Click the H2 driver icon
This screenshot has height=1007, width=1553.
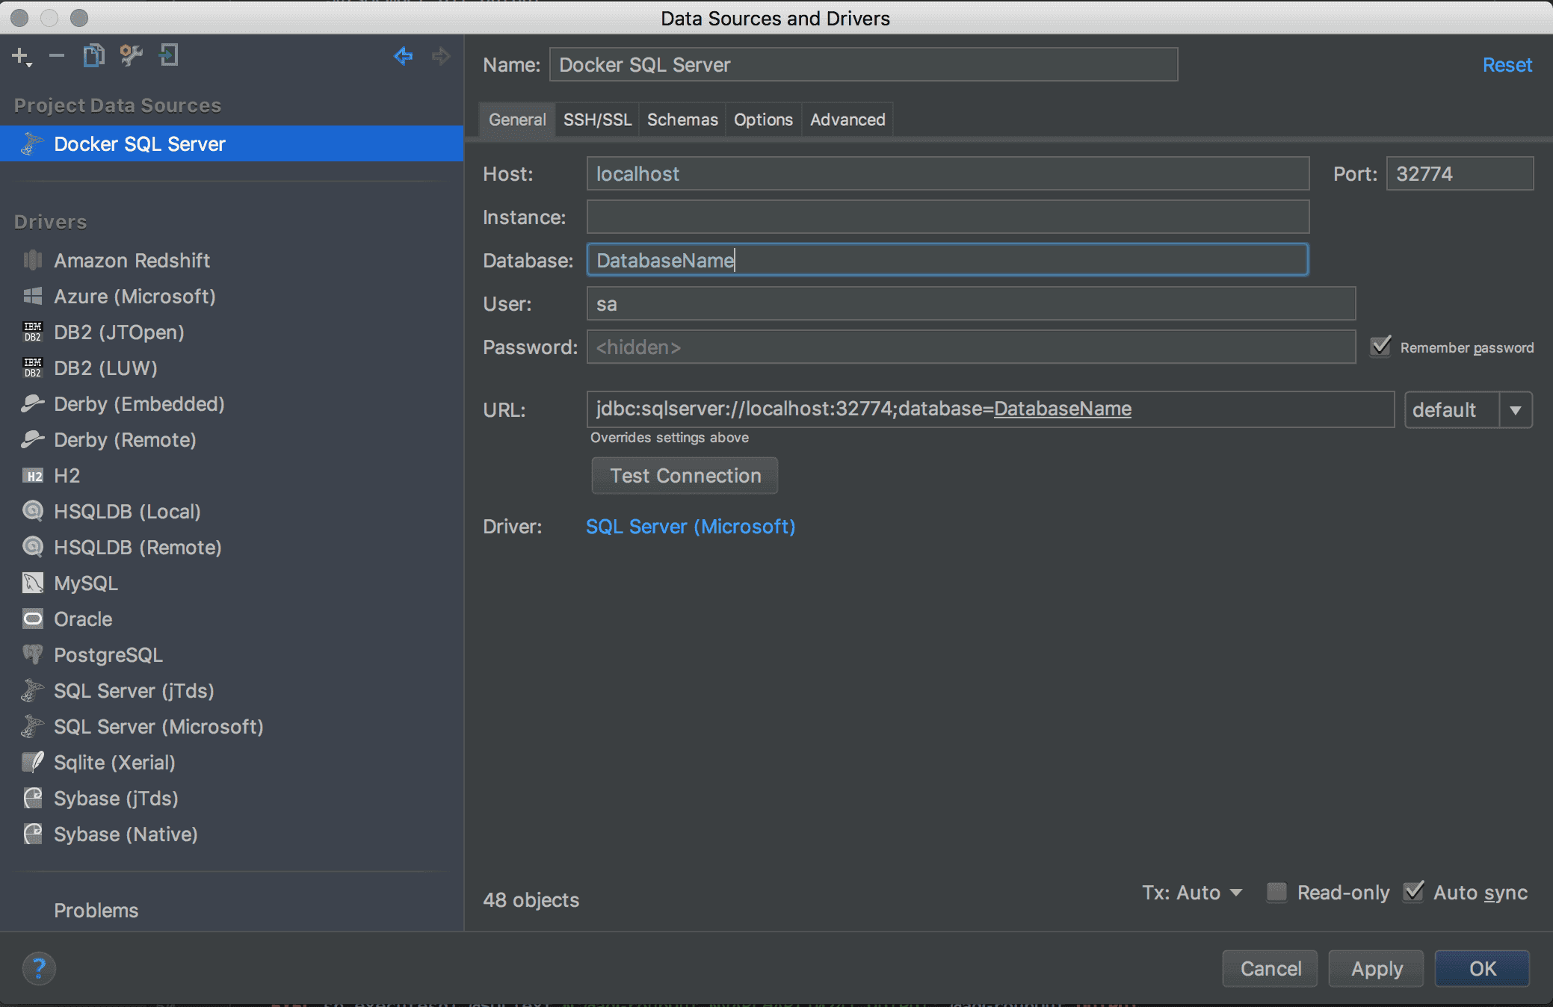click(33, 476)
